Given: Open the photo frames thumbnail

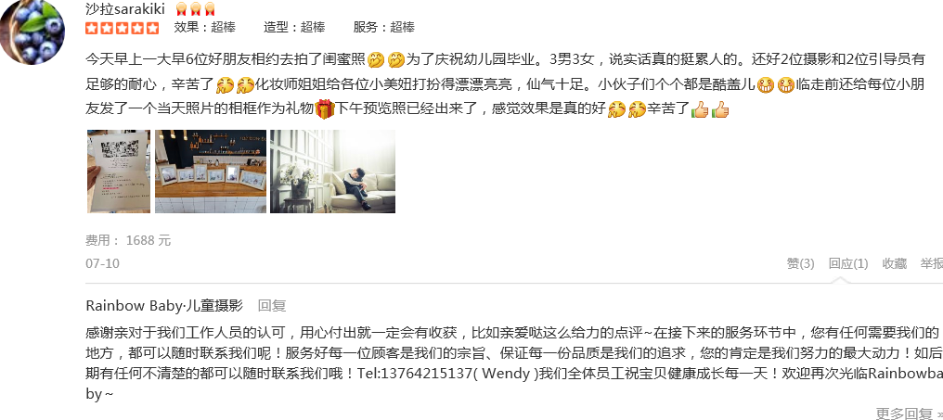Looking at the screenshot, I should [x=211, y=172].
